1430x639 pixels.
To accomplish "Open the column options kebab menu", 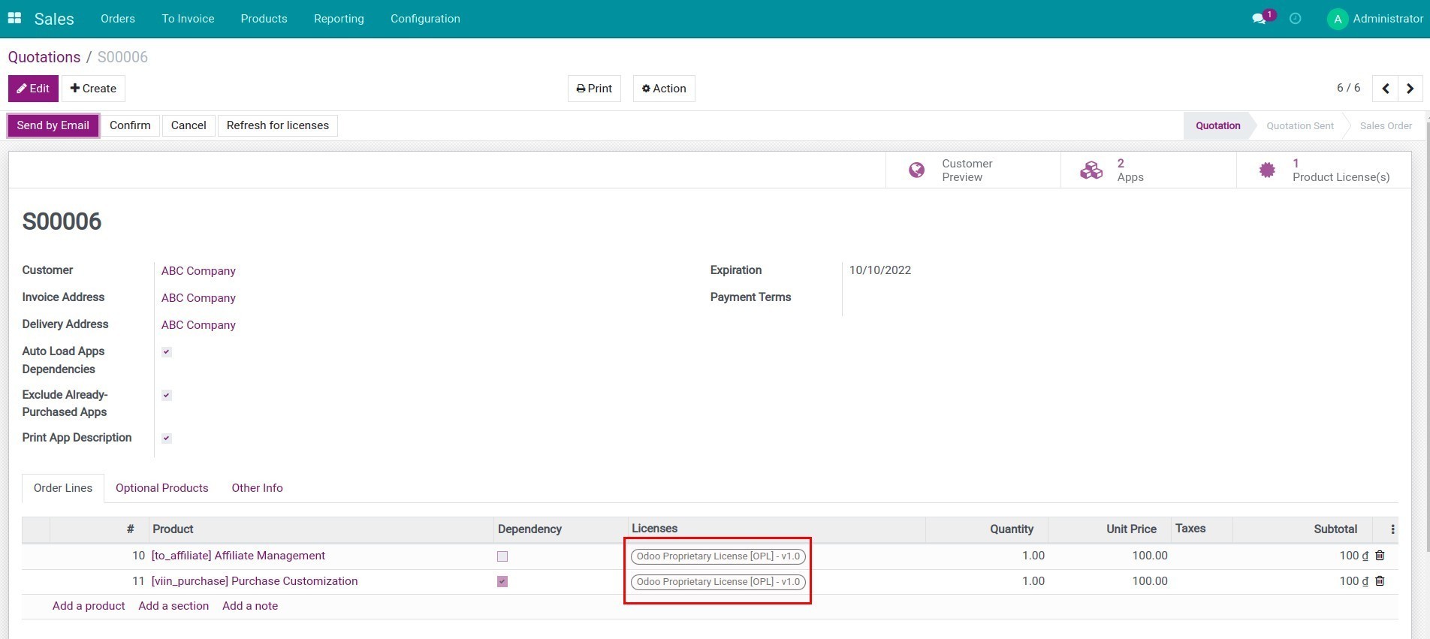I will (x=1392, y=529).
